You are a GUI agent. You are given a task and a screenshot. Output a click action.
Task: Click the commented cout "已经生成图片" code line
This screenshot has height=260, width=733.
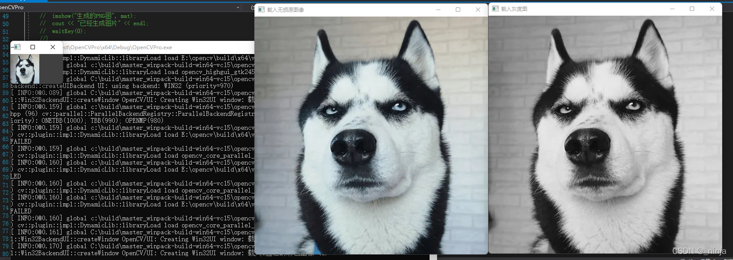pyautogui.click(x=94, y=24)
